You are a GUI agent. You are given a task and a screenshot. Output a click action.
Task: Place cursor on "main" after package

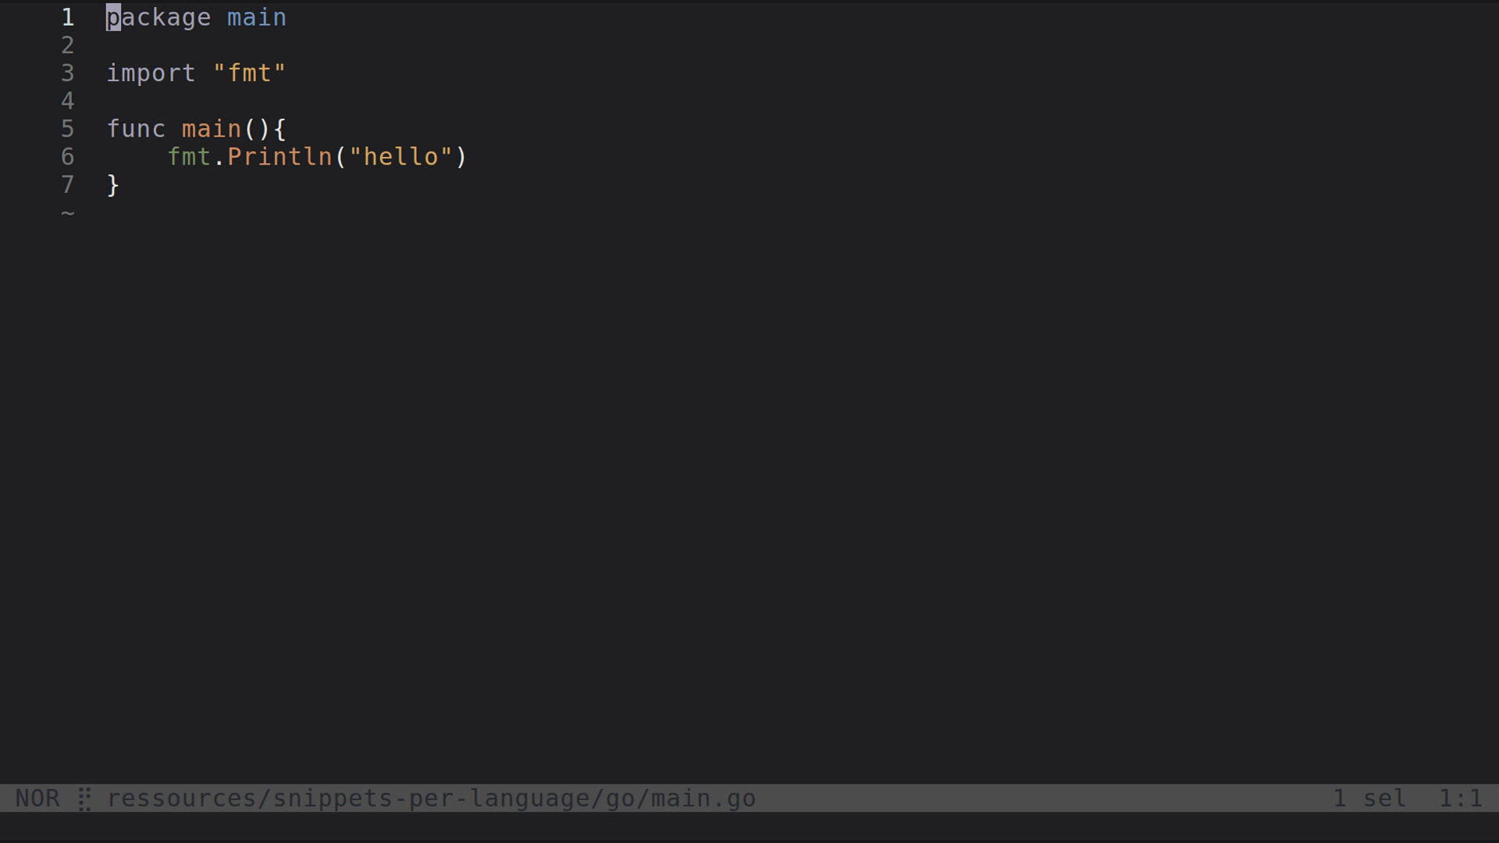[x=257, y=17]
